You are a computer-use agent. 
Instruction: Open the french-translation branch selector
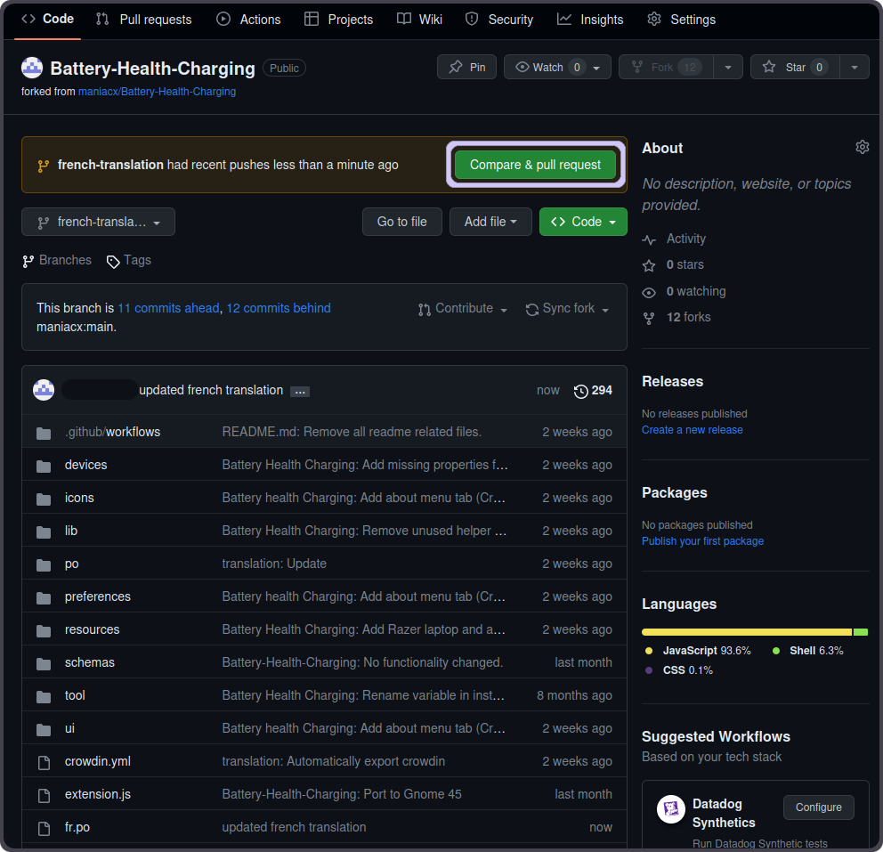98,222
